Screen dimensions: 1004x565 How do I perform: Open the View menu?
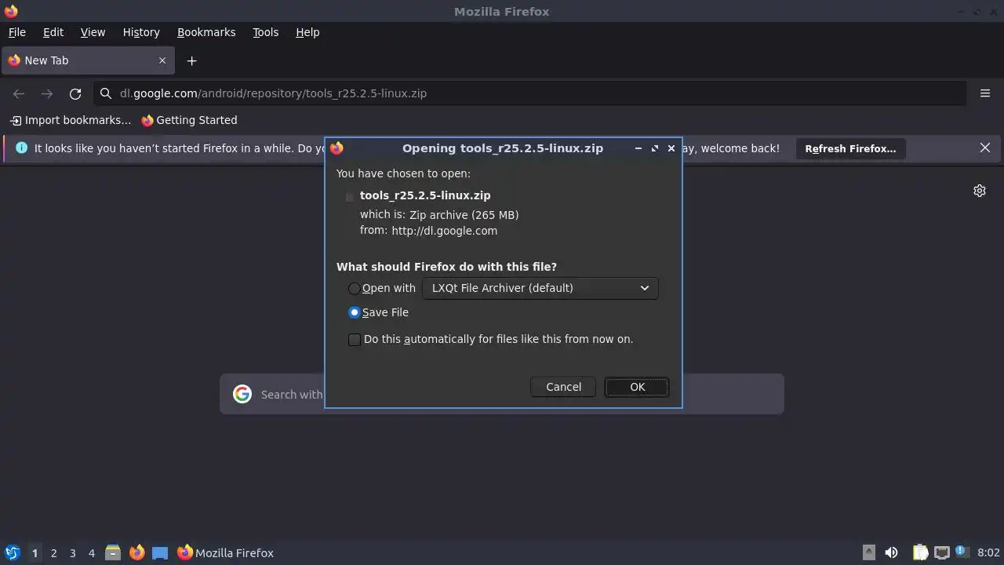tap(93, 32)
